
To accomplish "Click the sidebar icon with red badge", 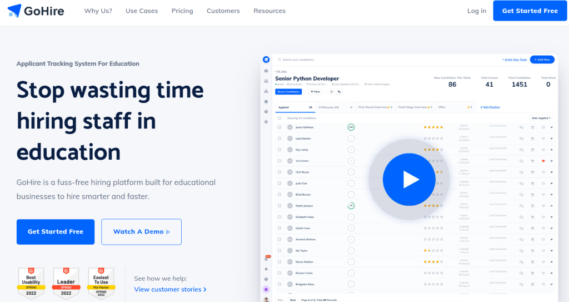I will tap(267, 258).
